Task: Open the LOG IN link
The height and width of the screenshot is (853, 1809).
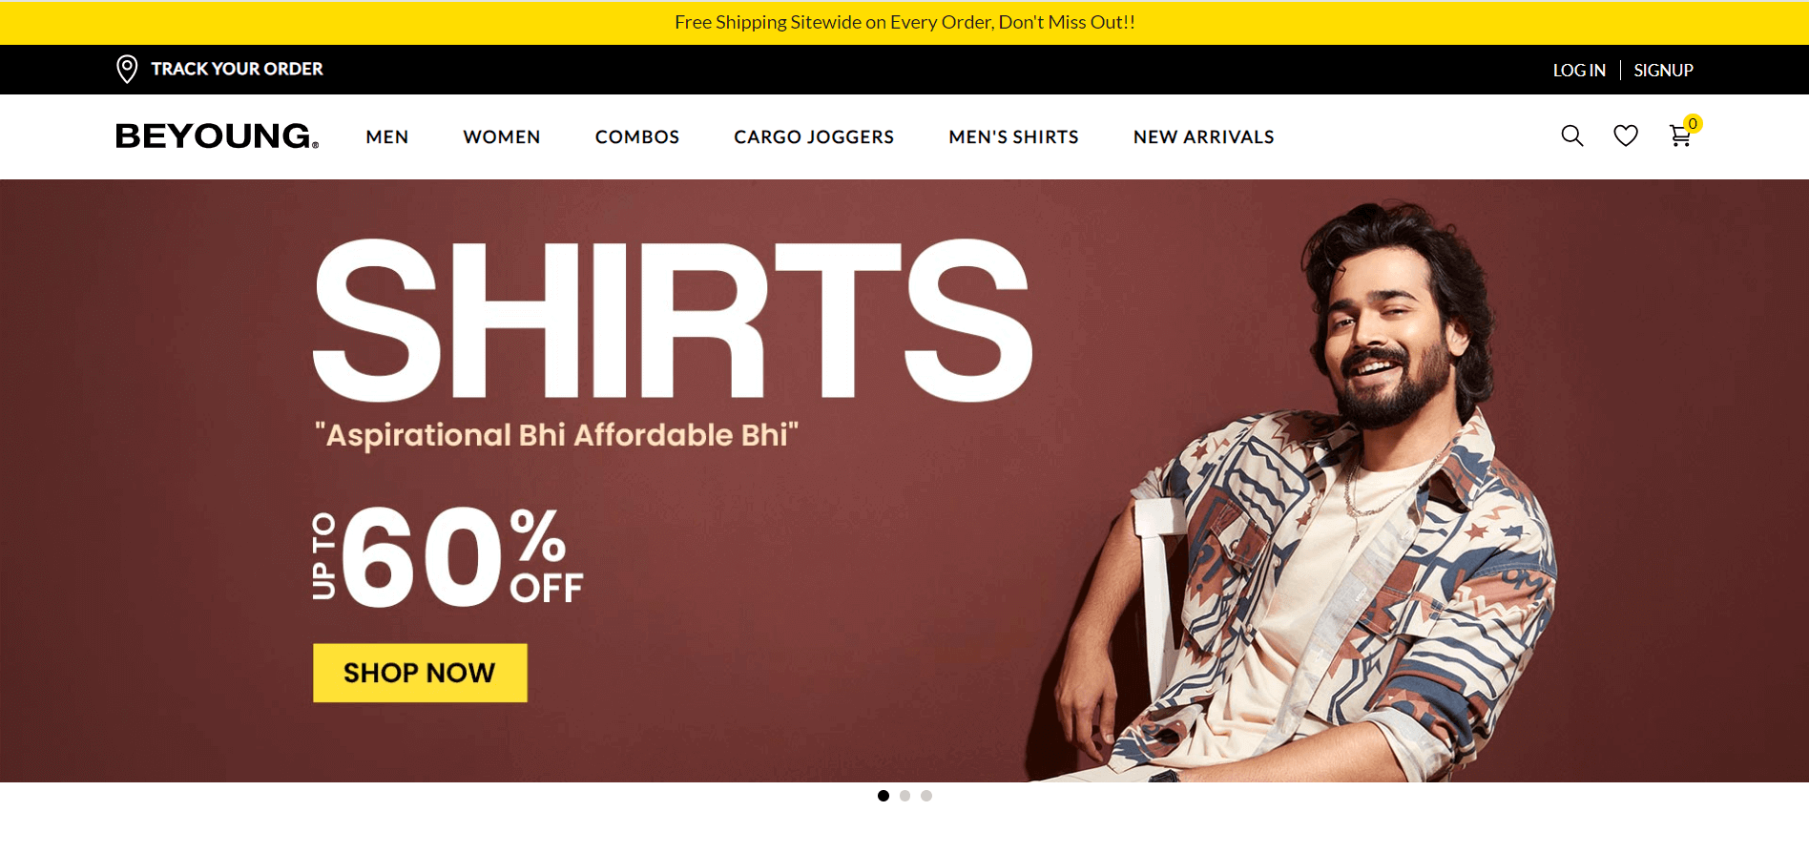Action: pos(1579,71)
